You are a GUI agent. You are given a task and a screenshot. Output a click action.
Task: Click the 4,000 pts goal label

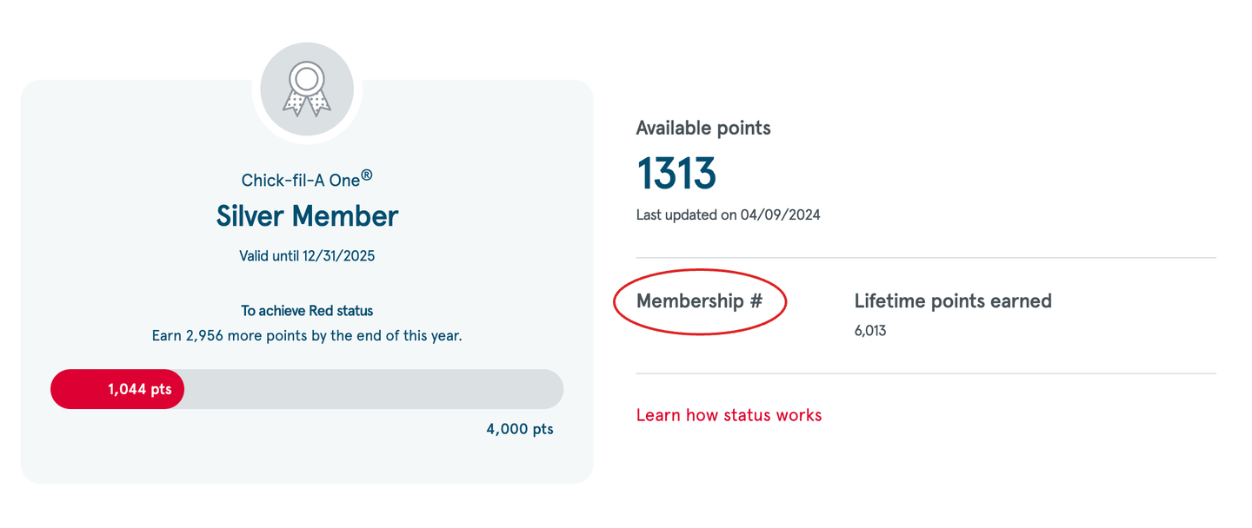(x=519, y=429)
